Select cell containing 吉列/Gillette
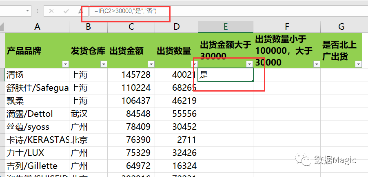The image size is (368, 177). [37, 166]
